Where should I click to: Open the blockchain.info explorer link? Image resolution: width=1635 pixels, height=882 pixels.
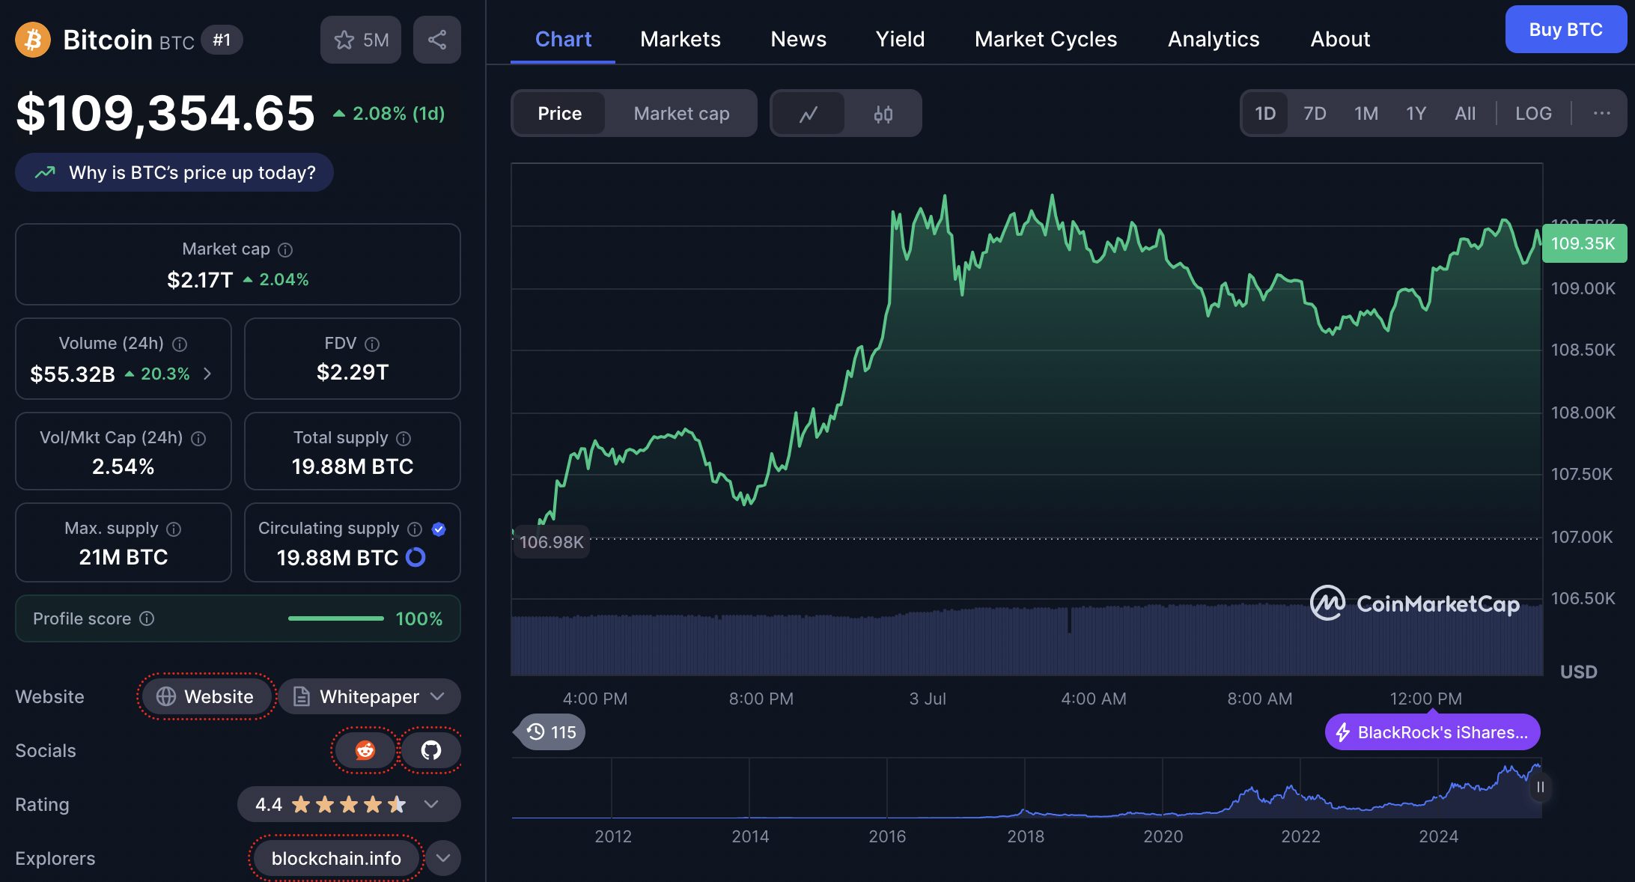click(x=336, y=858)
